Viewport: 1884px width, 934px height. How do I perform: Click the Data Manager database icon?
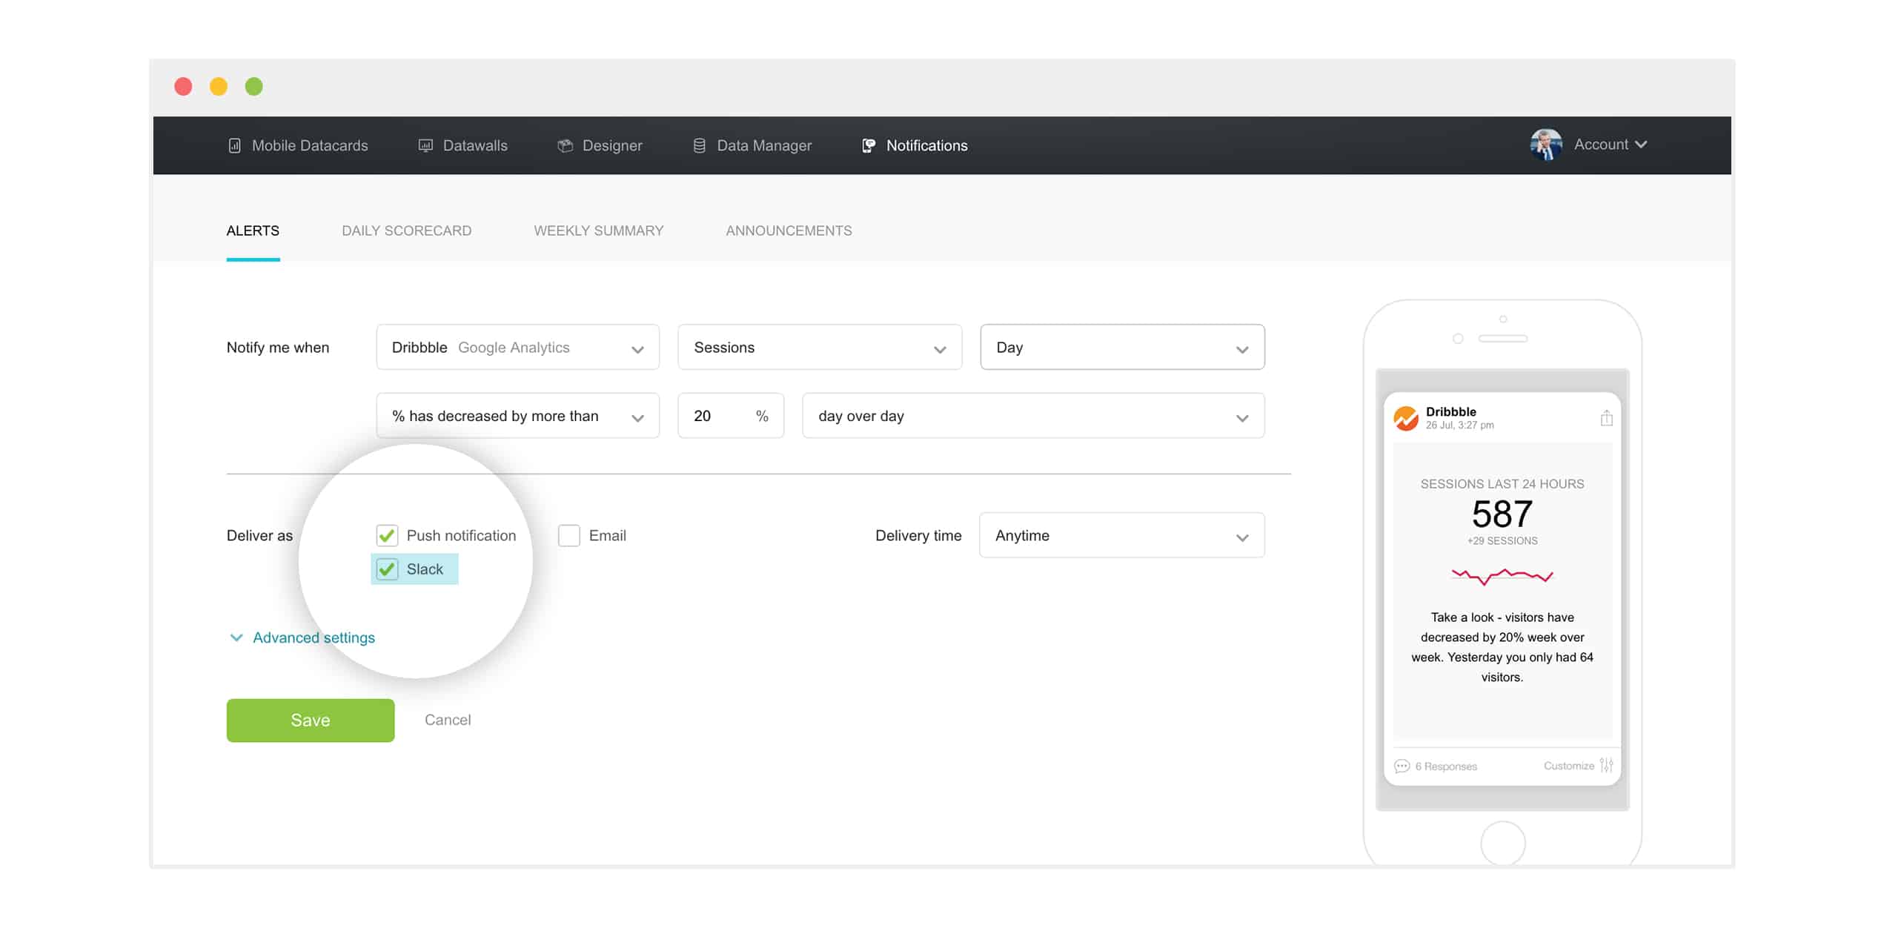[699, 145]
